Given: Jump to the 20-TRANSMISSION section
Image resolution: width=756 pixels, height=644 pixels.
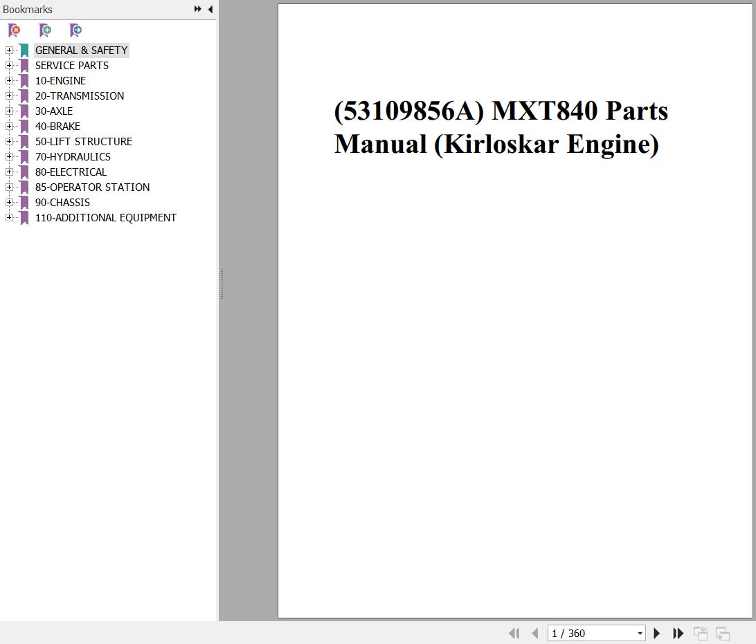Looking at the screenshot, I should pyautogui.click(x=80, y=96).
